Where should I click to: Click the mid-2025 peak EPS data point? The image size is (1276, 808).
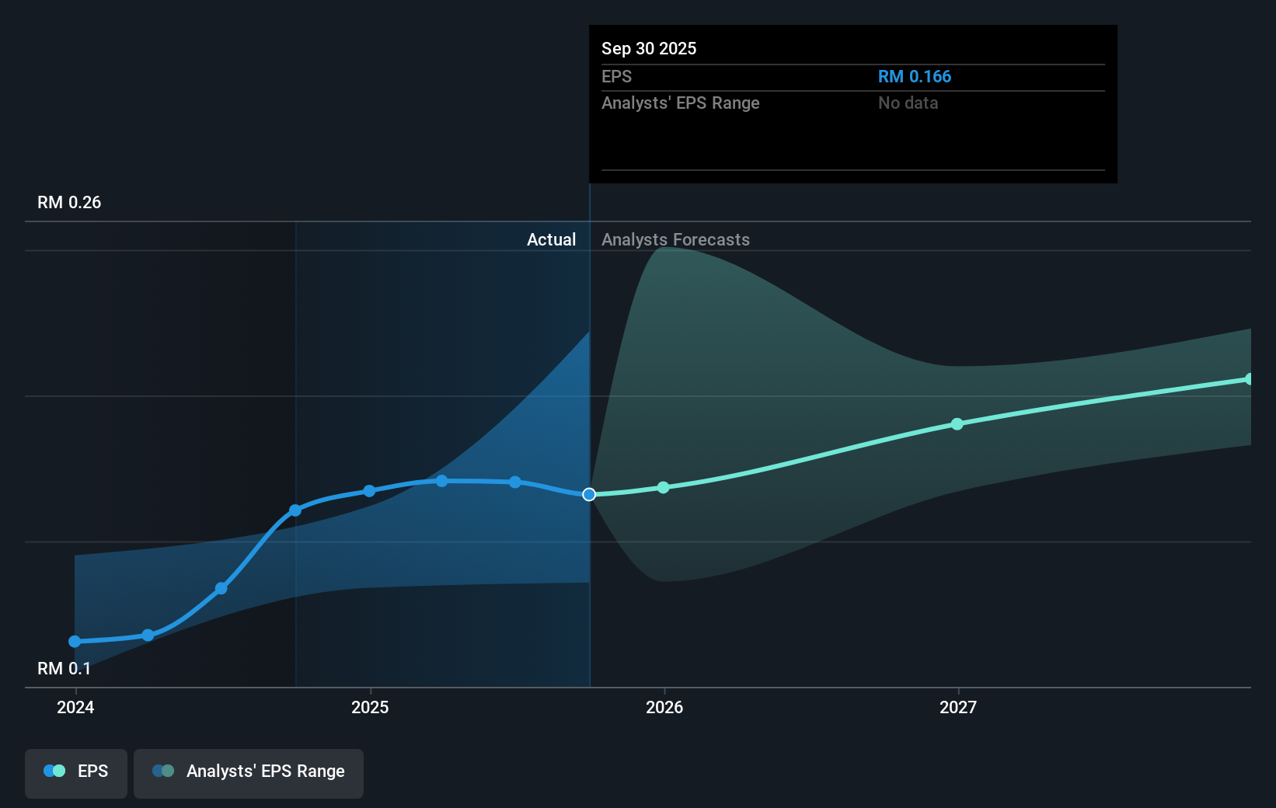tap(441, 481)
